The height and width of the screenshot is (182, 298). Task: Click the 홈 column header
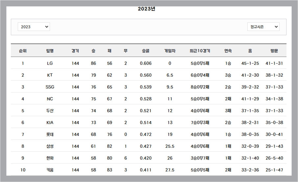(x=250, y=51)
